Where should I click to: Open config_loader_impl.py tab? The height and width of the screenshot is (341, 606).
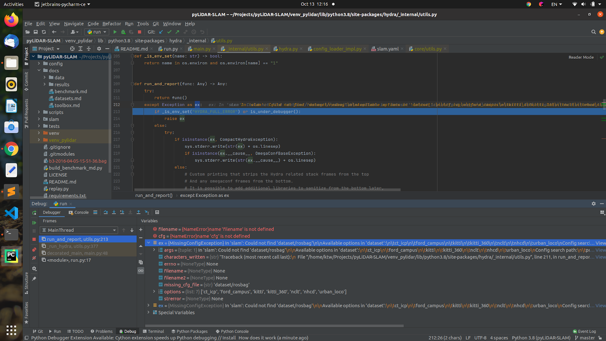coord(337,49)
